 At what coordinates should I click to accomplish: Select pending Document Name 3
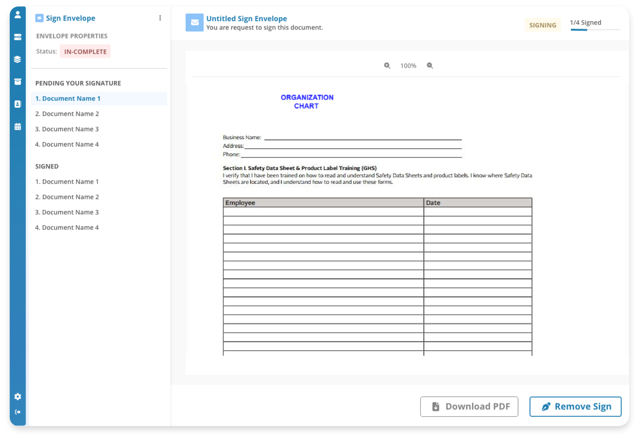(67, 129)
